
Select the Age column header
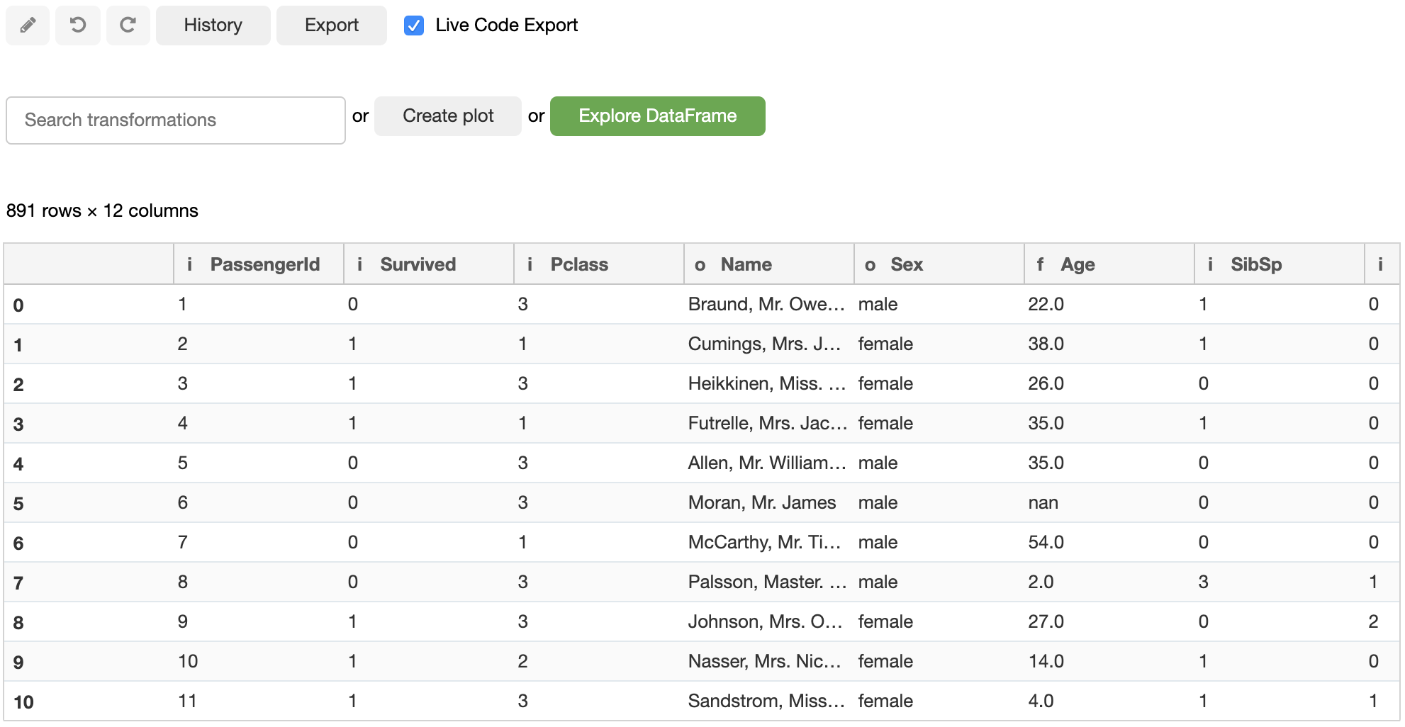pyautogui.click(x=1109, y=264)
